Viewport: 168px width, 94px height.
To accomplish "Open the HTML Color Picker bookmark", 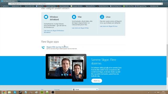I will point(128,6).
